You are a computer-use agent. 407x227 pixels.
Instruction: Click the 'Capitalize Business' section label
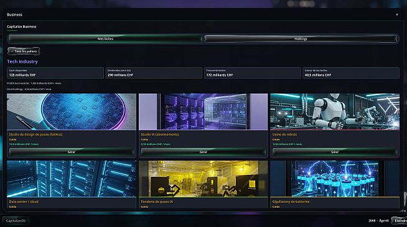[22, 27]
